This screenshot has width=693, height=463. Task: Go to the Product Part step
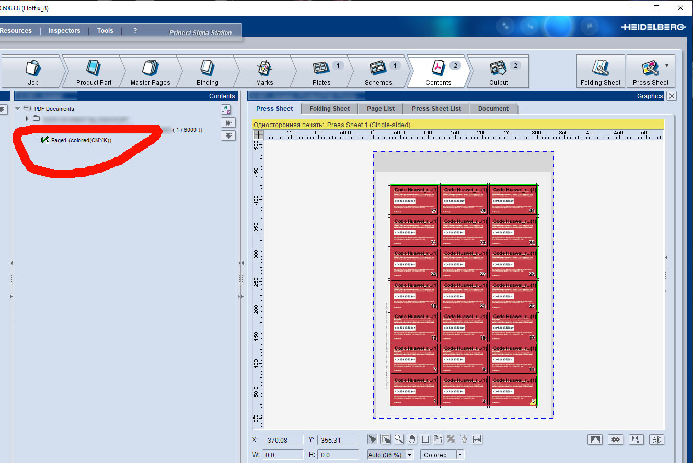(x=94, y=72)
